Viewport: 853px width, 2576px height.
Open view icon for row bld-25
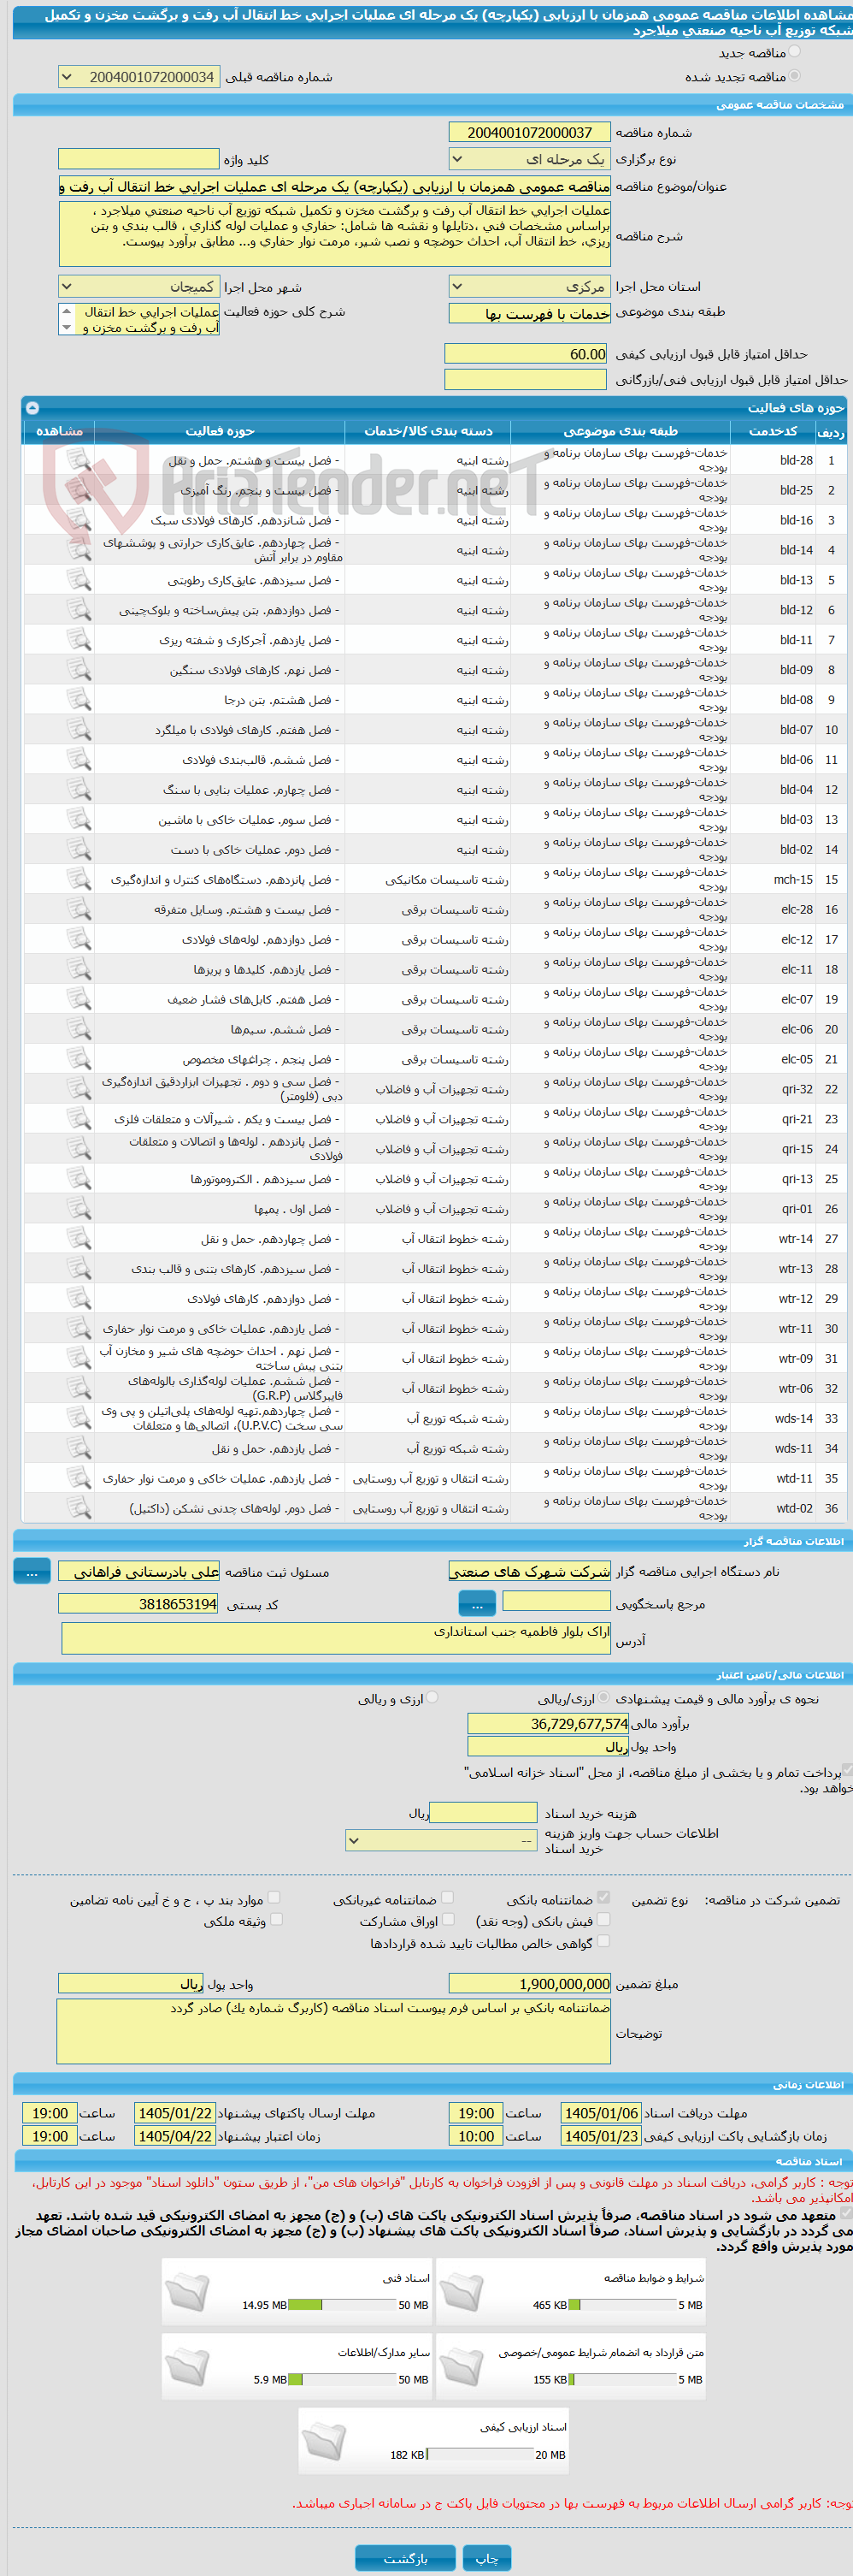[78, 491]
